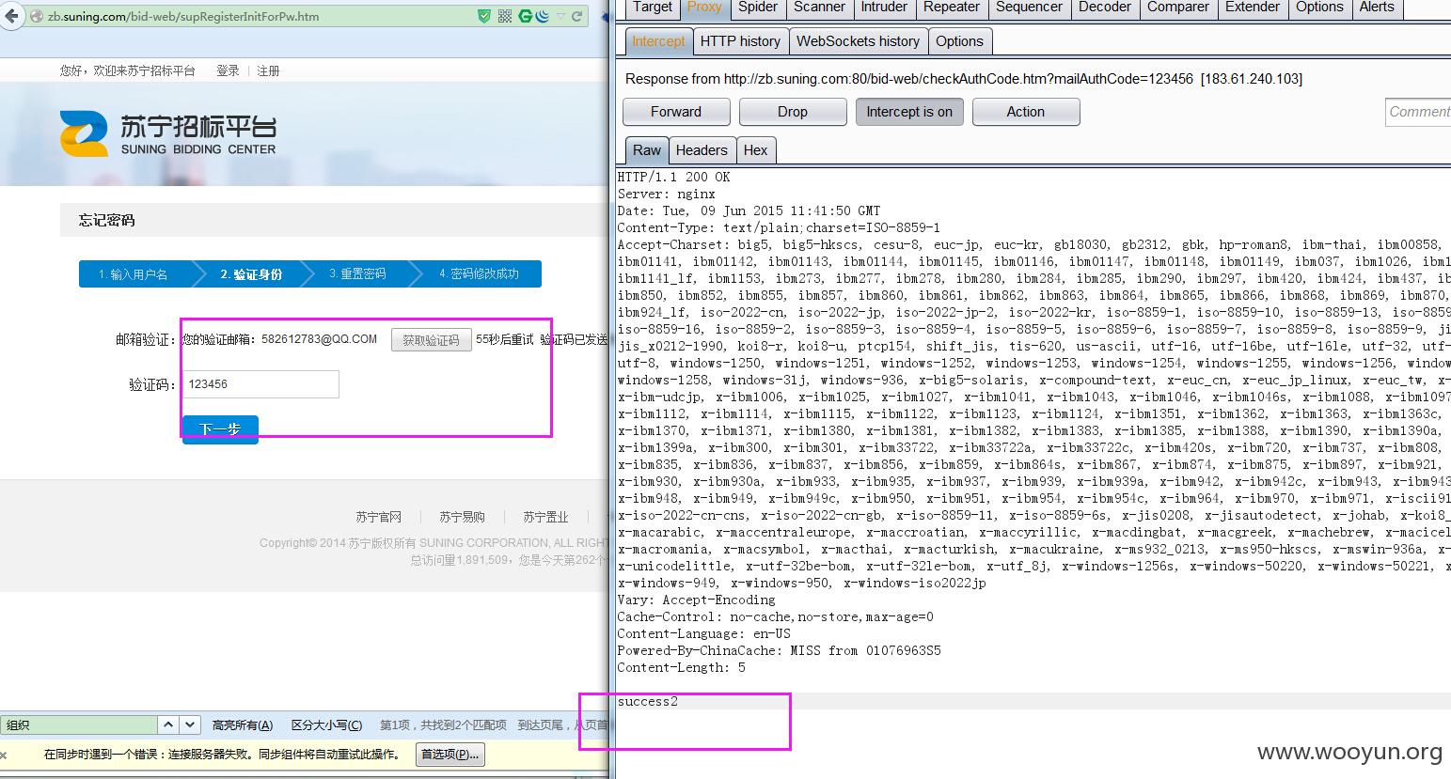Open the 苏宁官网 footer link
The width and height of the screenshot is (1451, 779).
378,517
